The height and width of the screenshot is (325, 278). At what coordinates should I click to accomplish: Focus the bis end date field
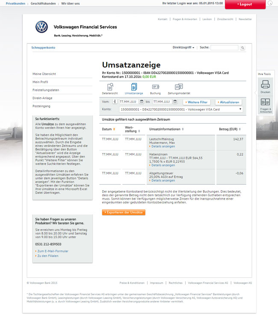(x=163, y=102)
